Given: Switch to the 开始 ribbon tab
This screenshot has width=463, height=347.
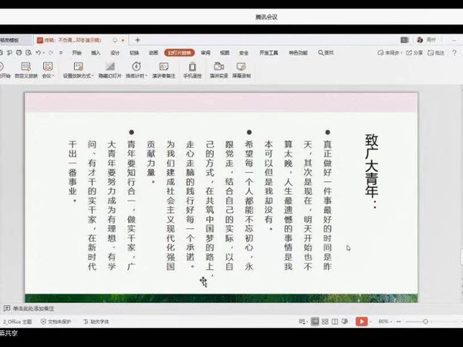Looking at the screenshot, I should point(76,53).
